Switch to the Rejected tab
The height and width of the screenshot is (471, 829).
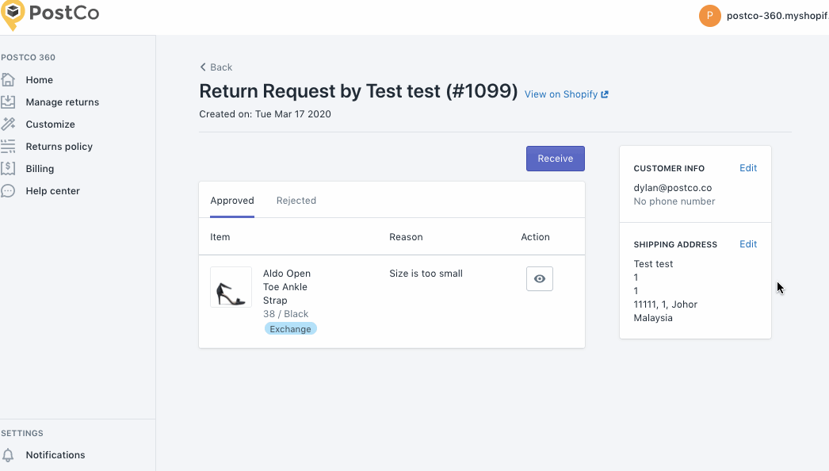pyautogui.click(x=296, y=201)
